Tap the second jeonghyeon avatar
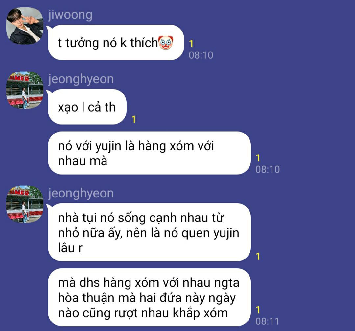 [x=25, y=204]
